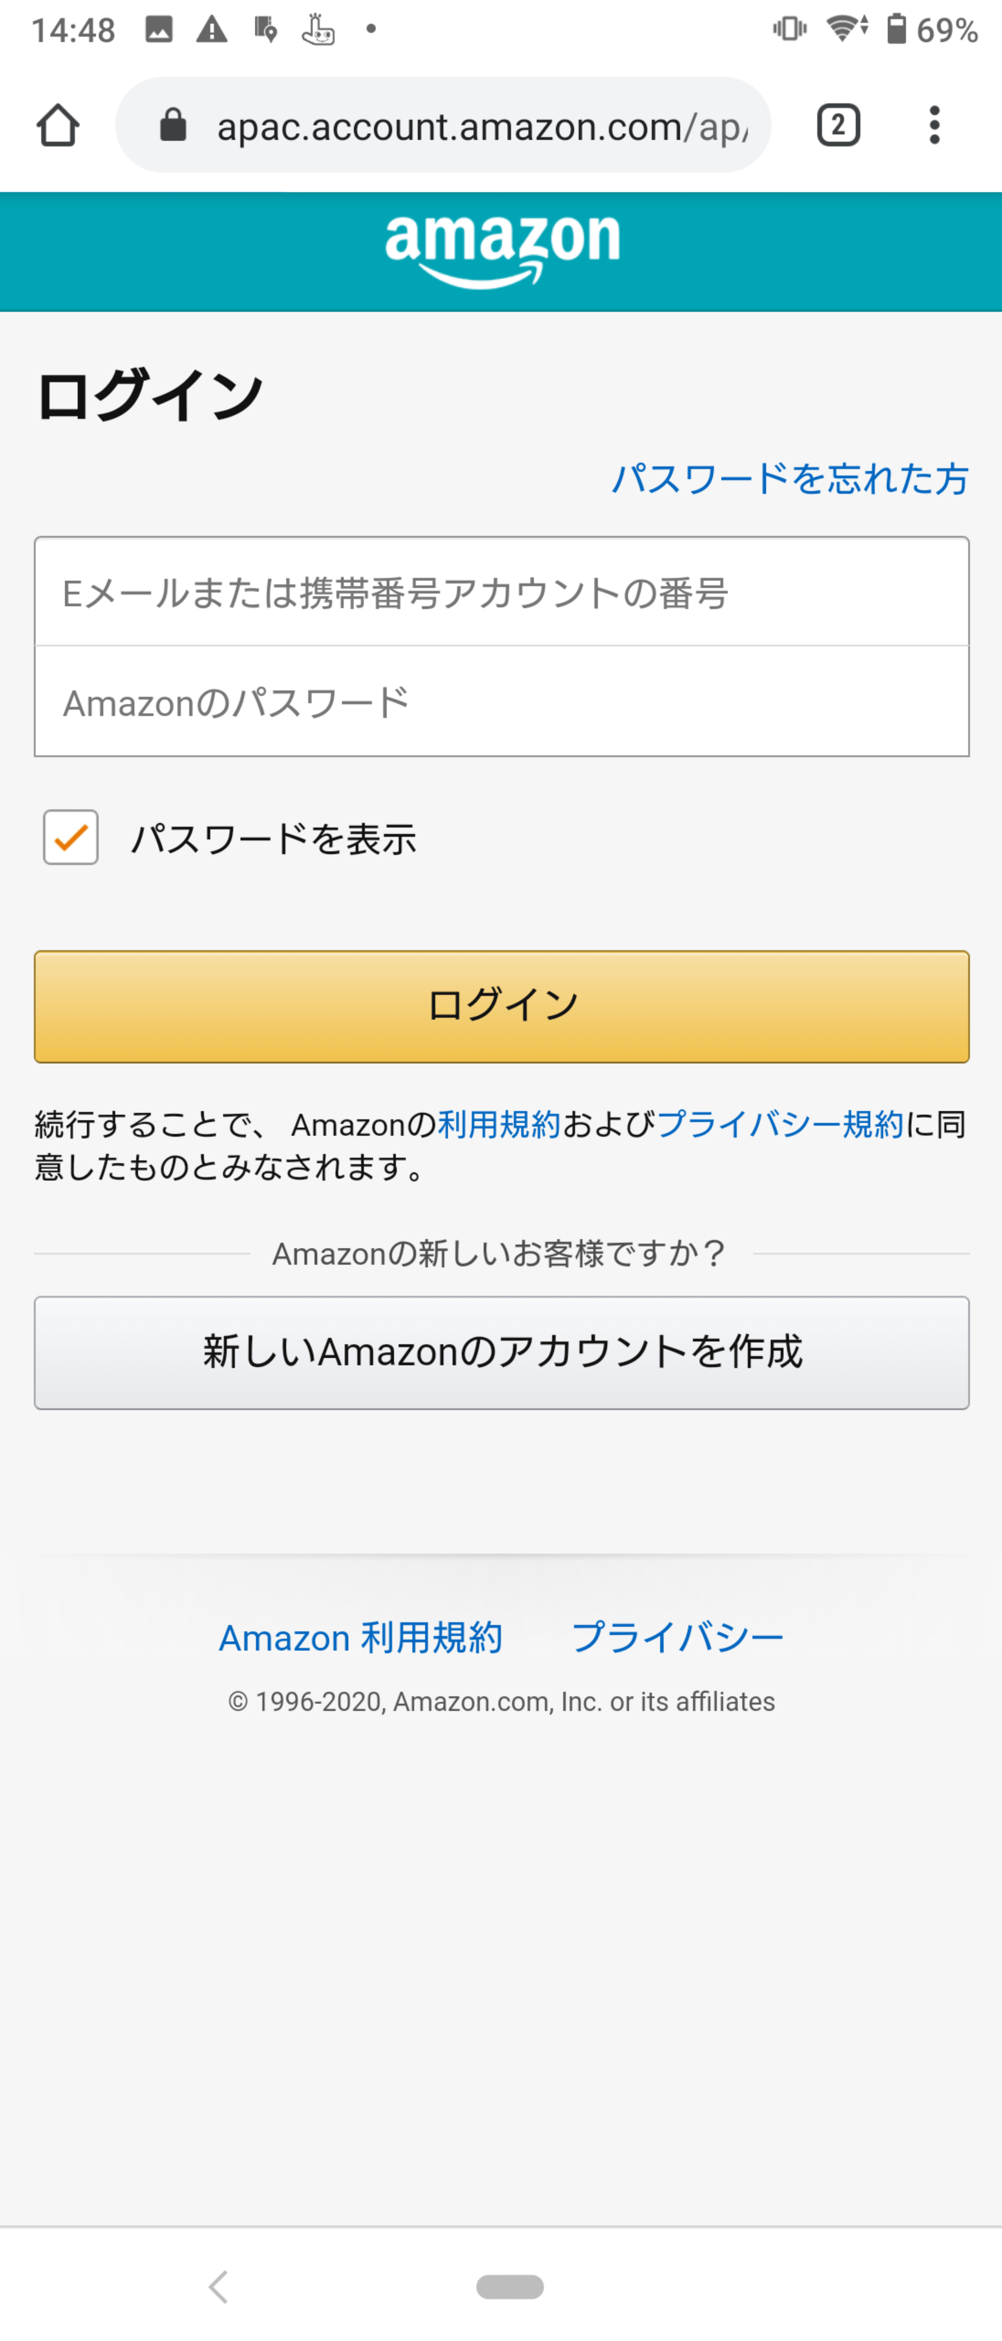
Task: Tap the back arrow in navigation bar
Action: pos(218,2287)
